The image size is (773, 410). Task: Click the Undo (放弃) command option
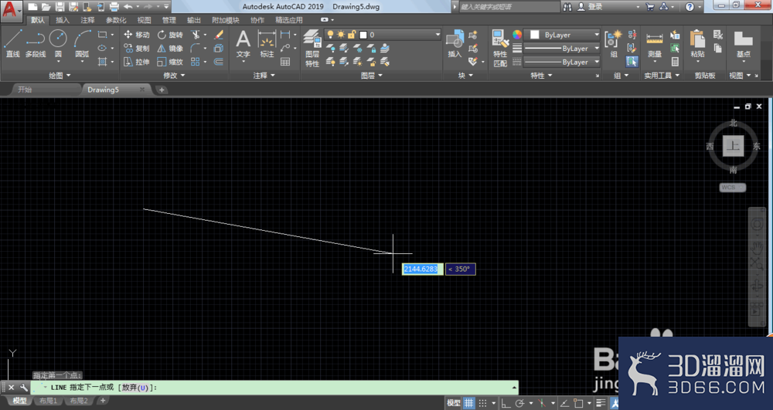[x=135, y=388]
